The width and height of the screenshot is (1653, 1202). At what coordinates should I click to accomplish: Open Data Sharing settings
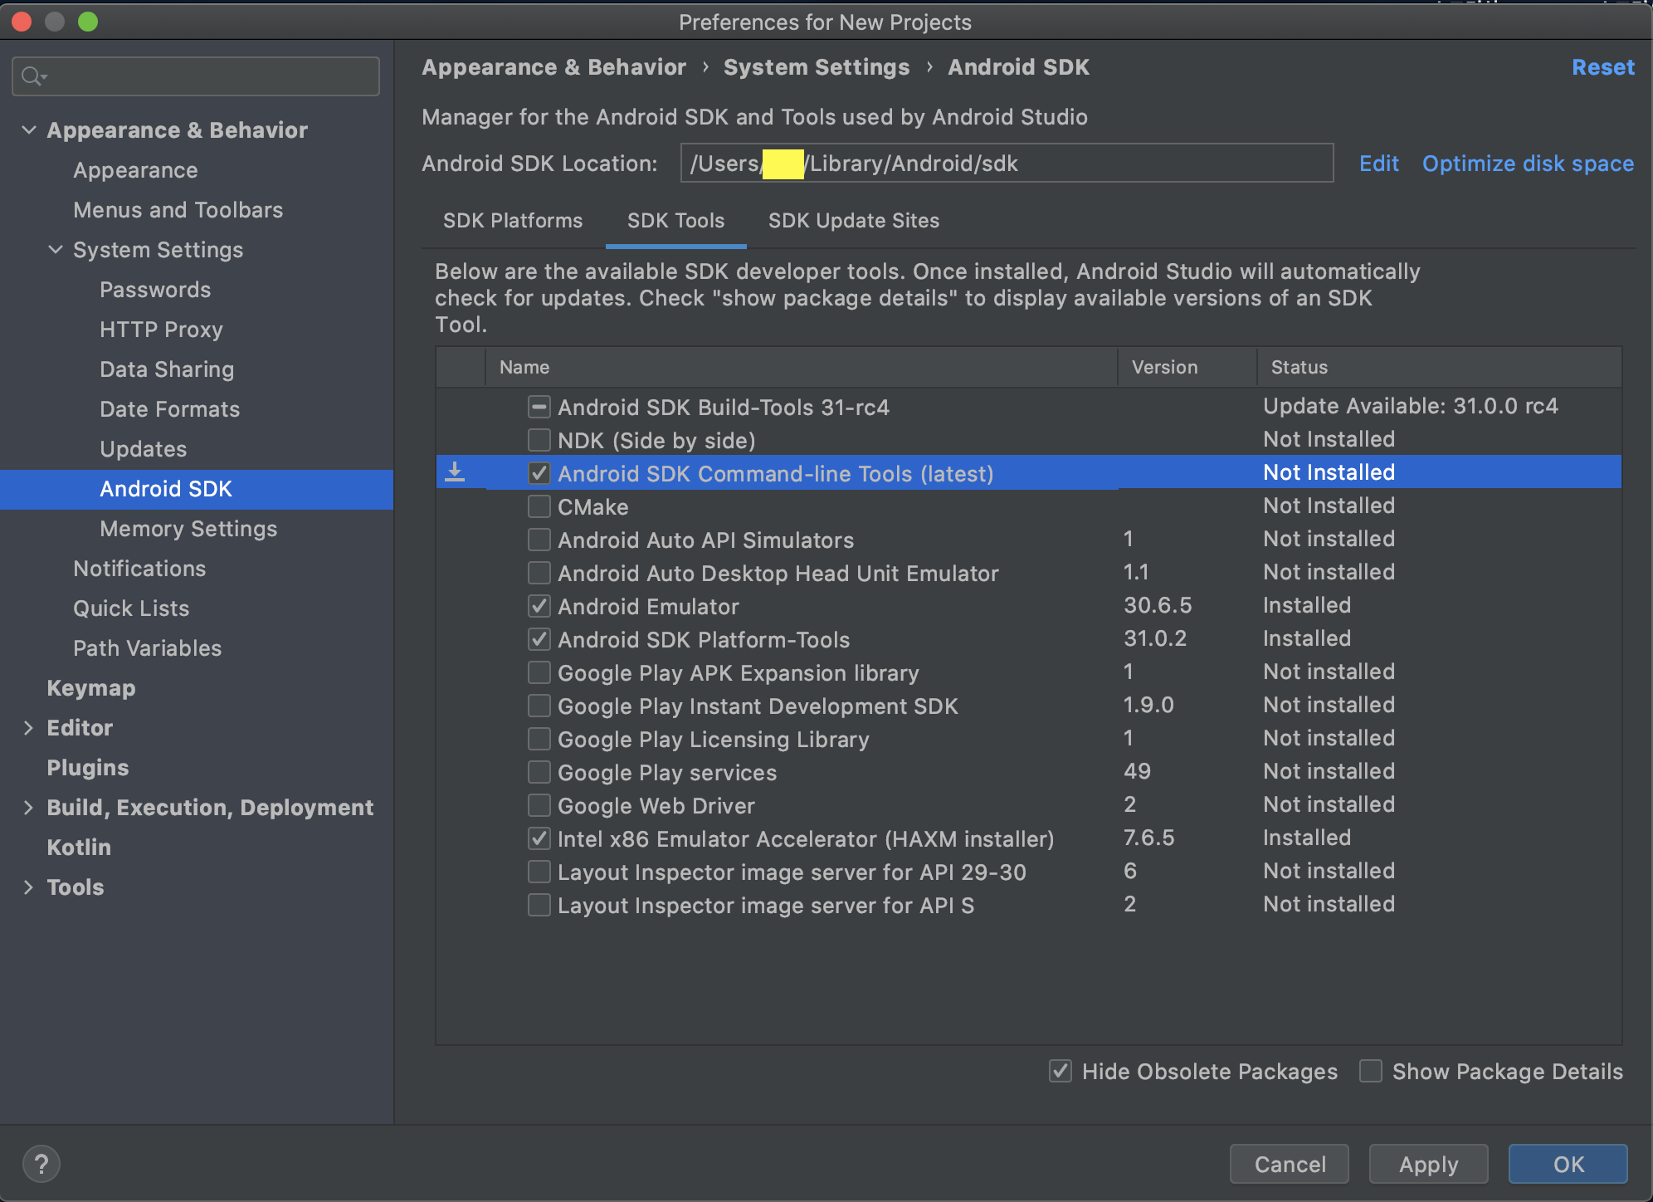click(x=167, y=369)
